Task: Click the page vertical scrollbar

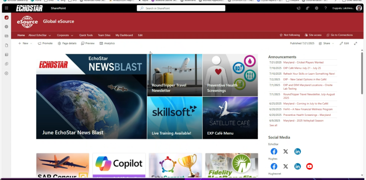Action: coord(362,73)
